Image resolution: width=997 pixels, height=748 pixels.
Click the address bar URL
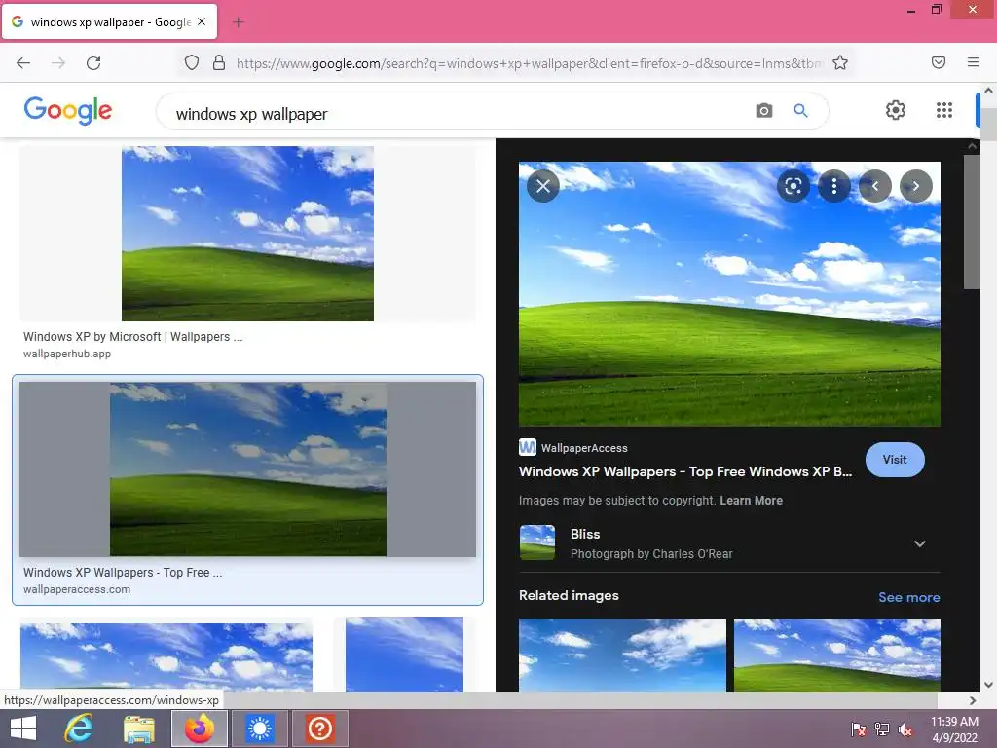click(x=529, y=63)
